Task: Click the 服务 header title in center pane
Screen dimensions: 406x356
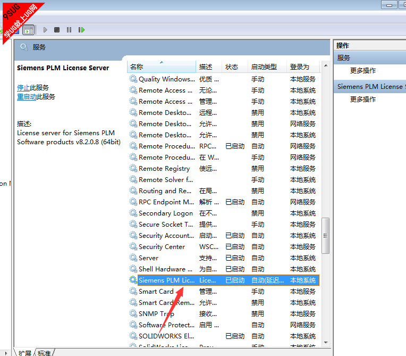Action: 39,47
